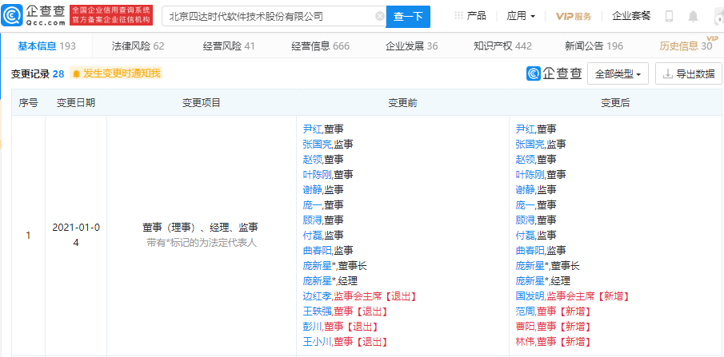The height and width of the screenshot is (357, 724).
Task: Open 赵领 link in 变更前 column
Action: [313, 160]
